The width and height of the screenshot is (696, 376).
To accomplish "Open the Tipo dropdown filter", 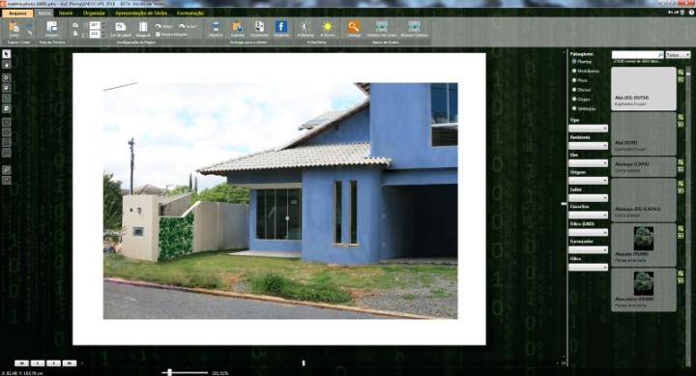I will (x=588, y=129).
